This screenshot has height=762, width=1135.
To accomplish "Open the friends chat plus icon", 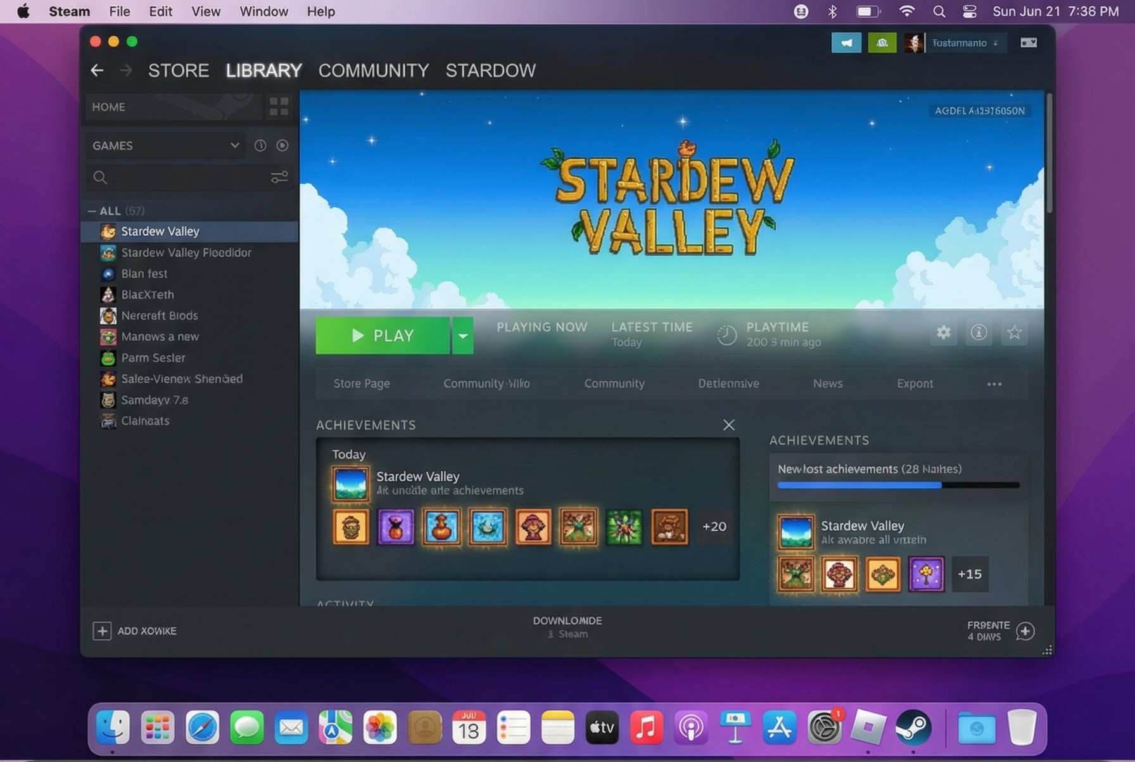I will pos(1025,631).
